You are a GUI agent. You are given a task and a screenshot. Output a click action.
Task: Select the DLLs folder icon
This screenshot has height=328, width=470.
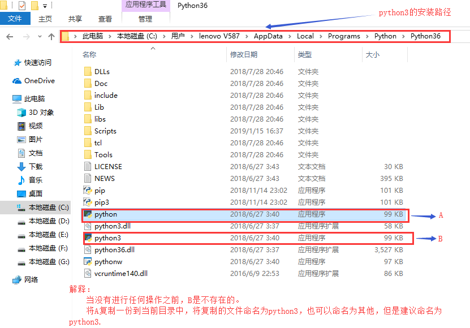(x=88, y=71)
